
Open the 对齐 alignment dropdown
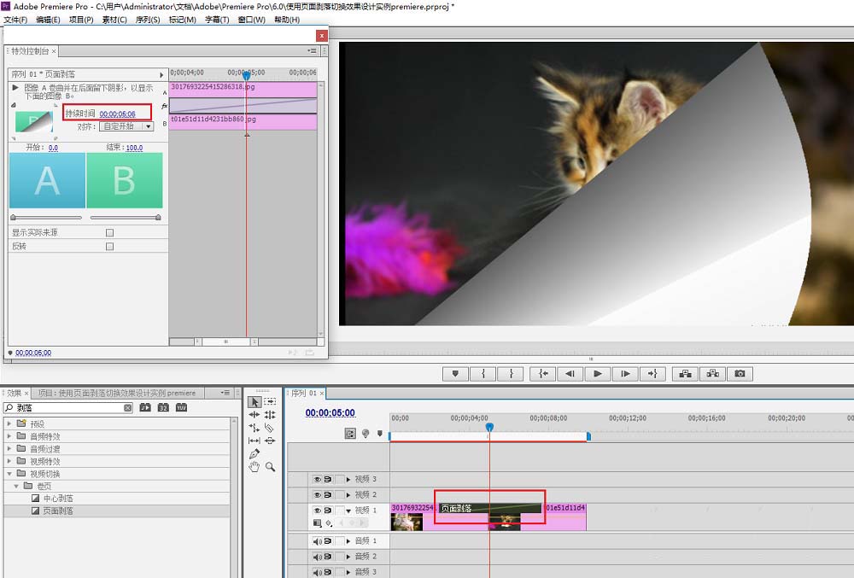(x=126, y=126)
